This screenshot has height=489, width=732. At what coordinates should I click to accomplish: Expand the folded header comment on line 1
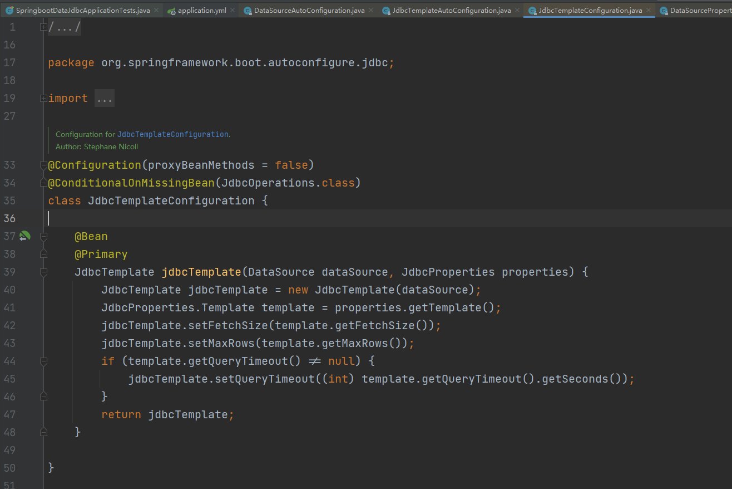[43, 27]
